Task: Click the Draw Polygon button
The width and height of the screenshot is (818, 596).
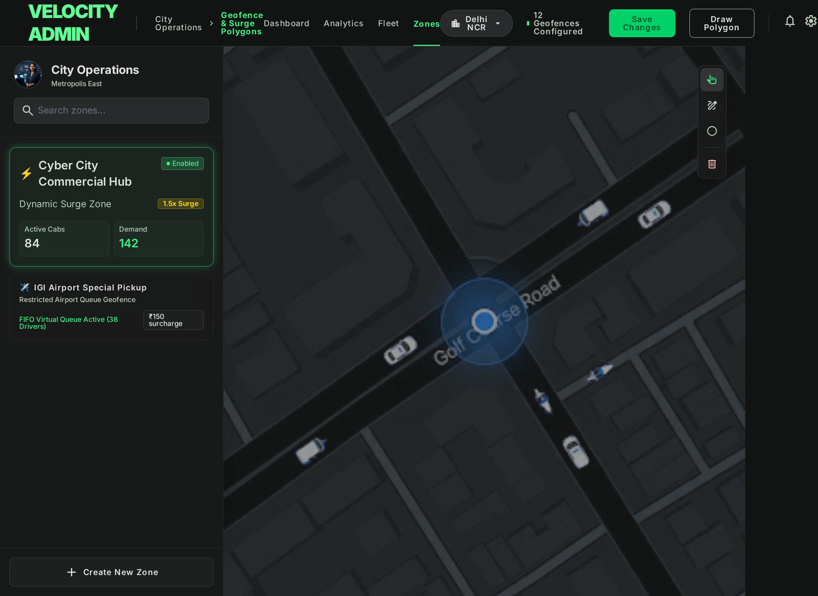Action: (x=721, y=24)
